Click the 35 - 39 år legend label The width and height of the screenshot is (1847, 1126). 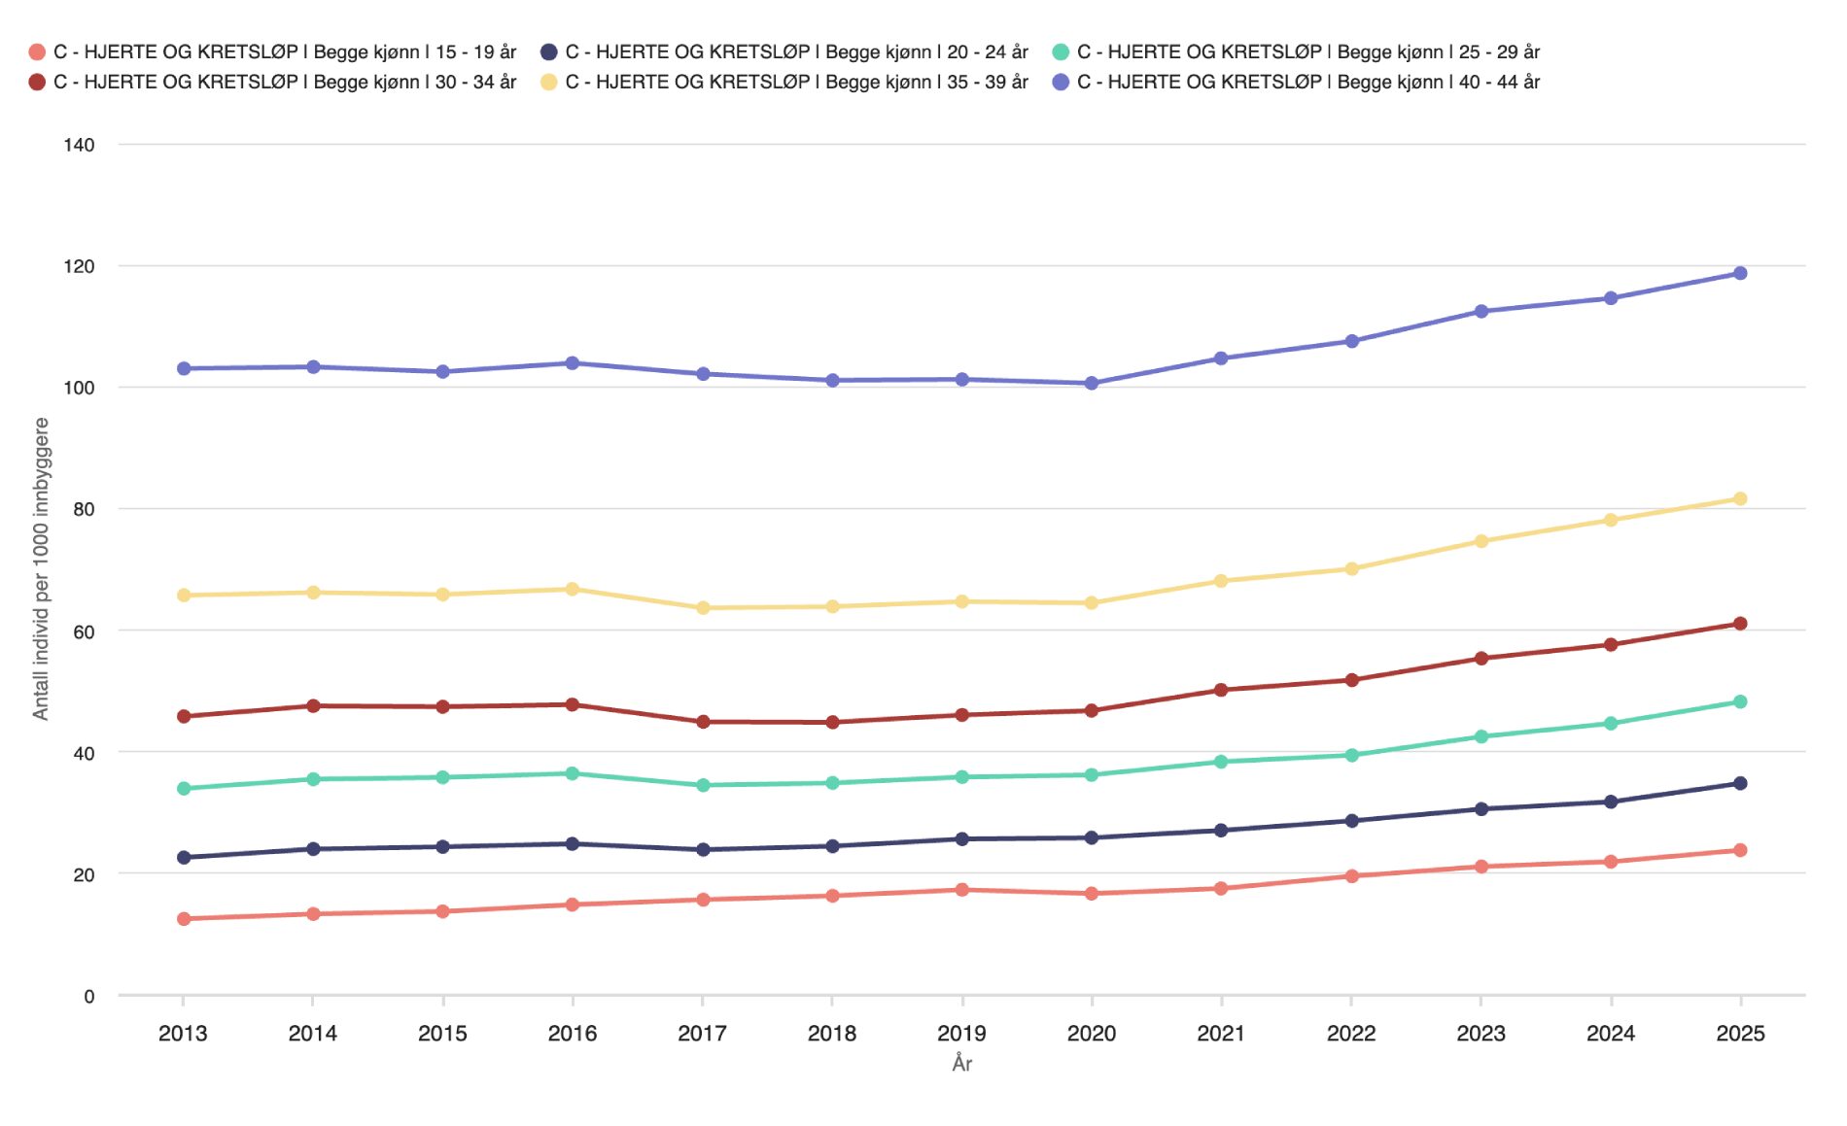795,83
